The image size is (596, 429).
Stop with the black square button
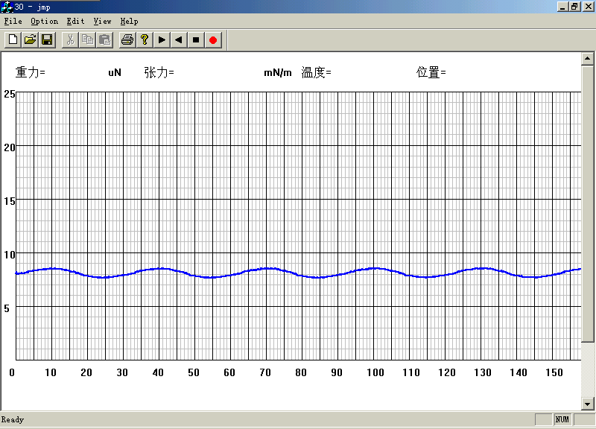point(196,39)
